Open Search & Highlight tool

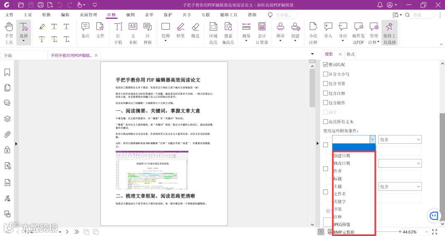coord(228,33)
